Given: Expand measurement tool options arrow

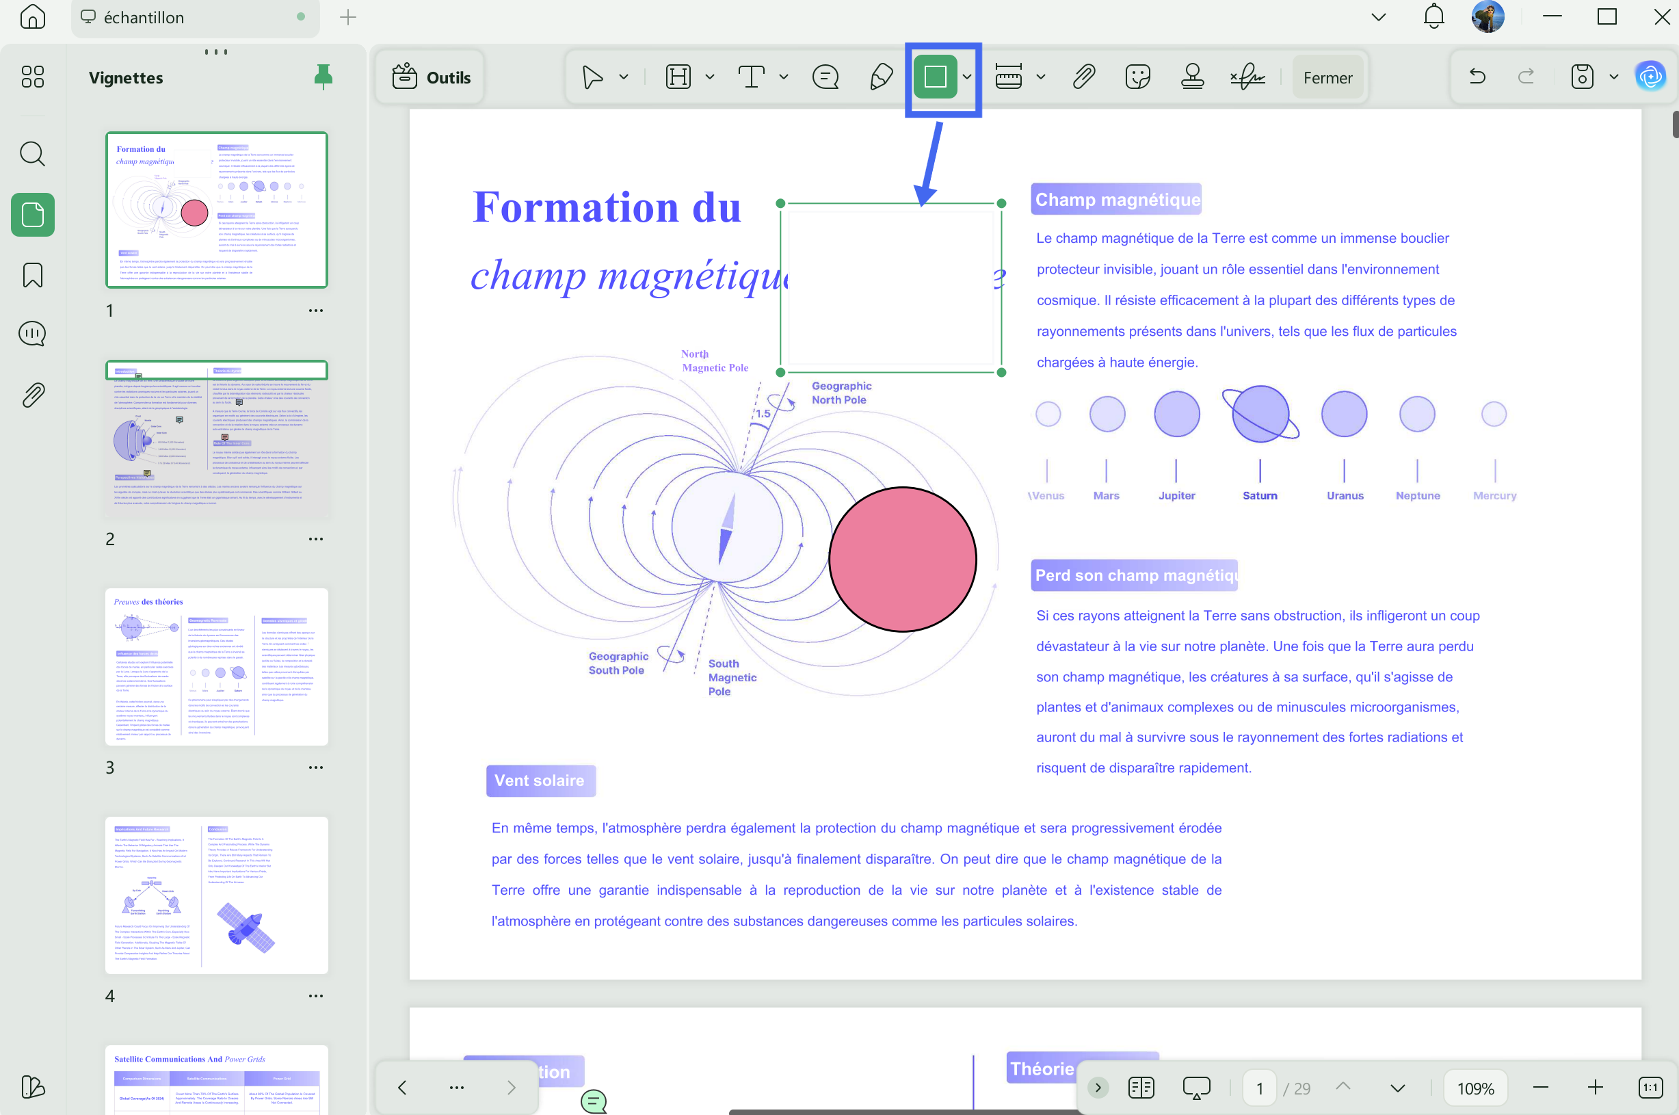Looking at the screenshot, I should [x=1041, y=77].
